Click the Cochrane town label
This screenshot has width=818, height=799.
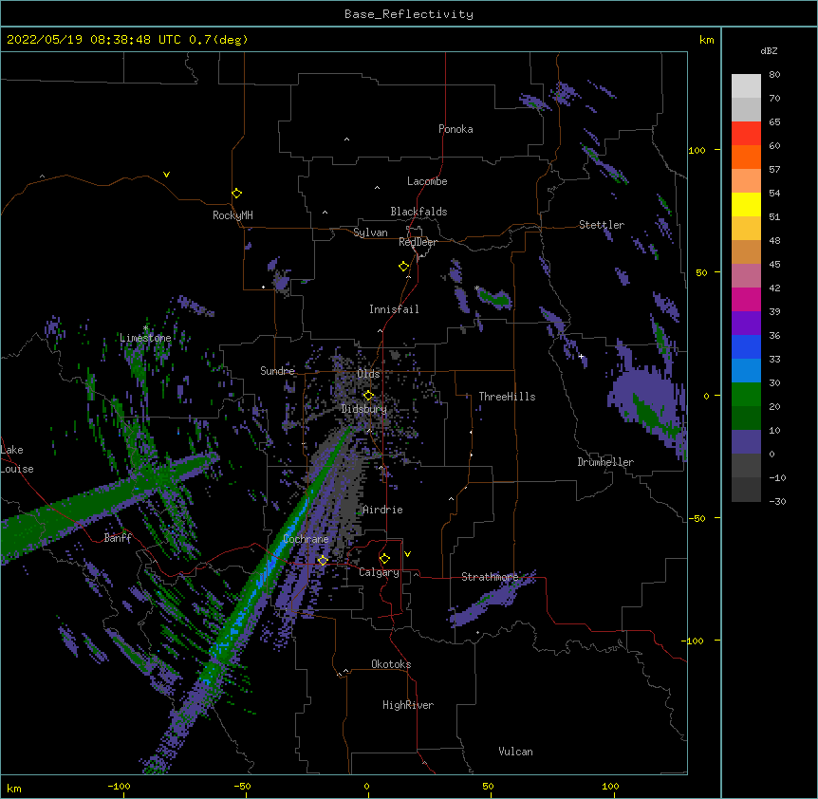(x=306, y=539)
